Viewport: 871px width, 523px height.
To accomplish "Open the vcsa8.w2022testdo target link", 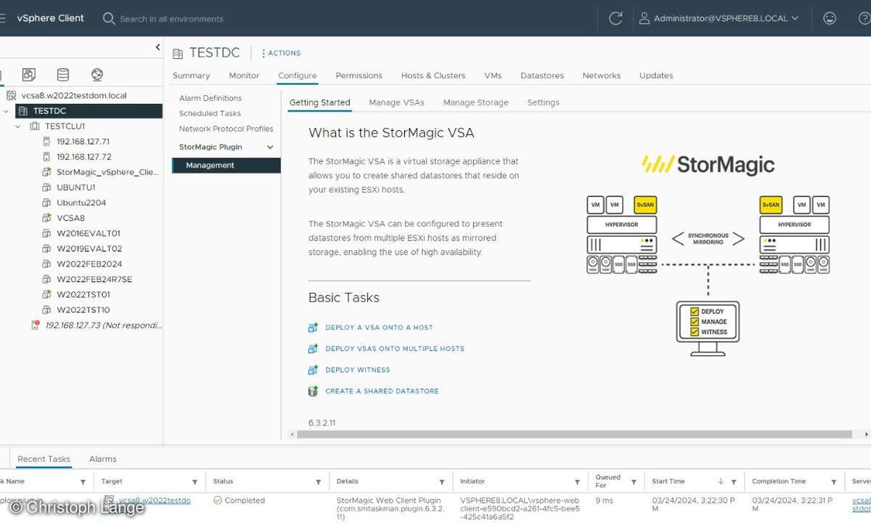I will tap(155, 500).
